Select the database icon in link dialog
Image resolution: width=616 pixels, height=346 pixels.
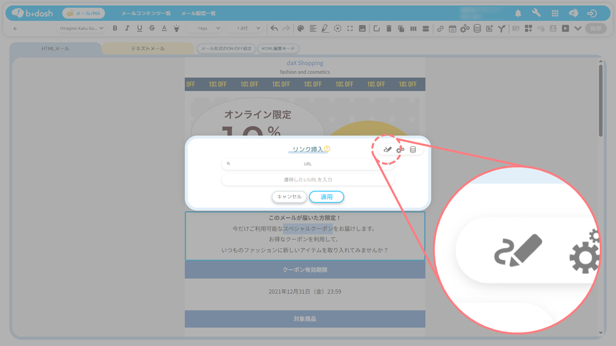[x=413, y=150]
